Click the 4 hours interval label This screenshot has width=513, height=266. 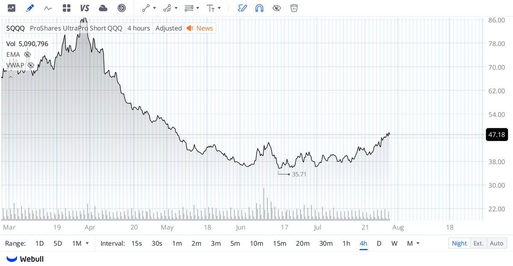point(139,28)
